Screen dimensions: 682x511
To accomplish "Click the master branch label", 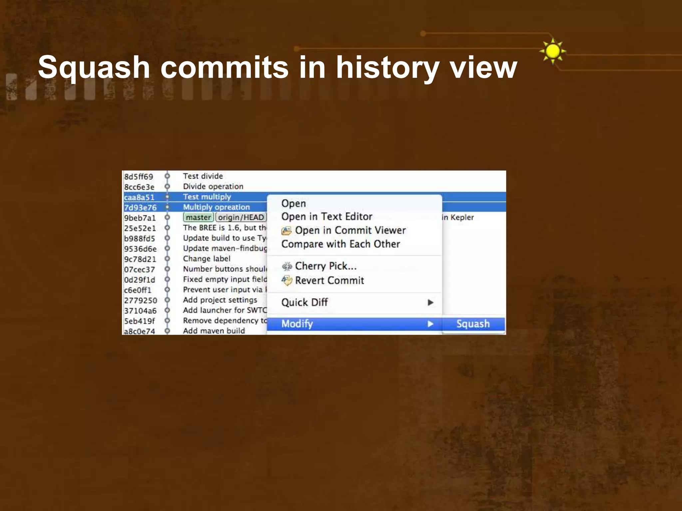I will (198, 217).
